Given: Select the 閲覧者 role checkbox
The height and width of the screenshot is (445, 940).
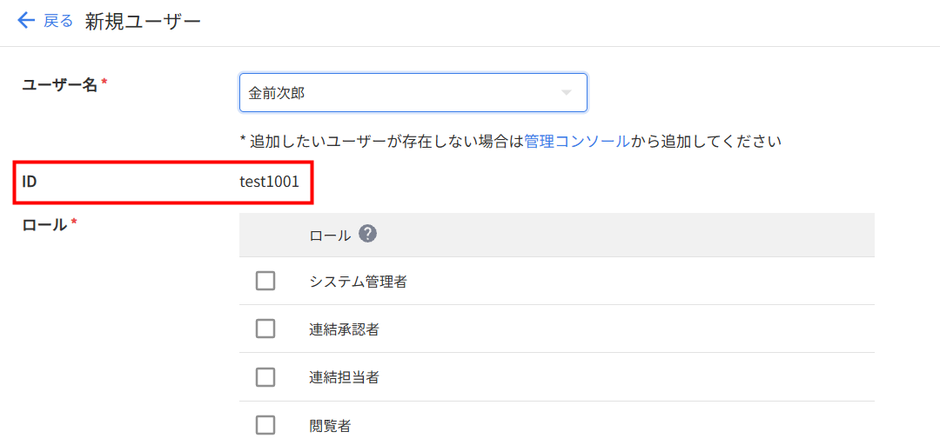Looking at the screenshot, I should (x=265, y=425).
